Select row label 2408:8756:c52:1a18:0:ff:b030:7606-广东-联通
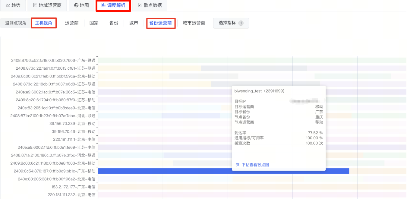Viewport: 407px width, 199px height. [53, 60]
